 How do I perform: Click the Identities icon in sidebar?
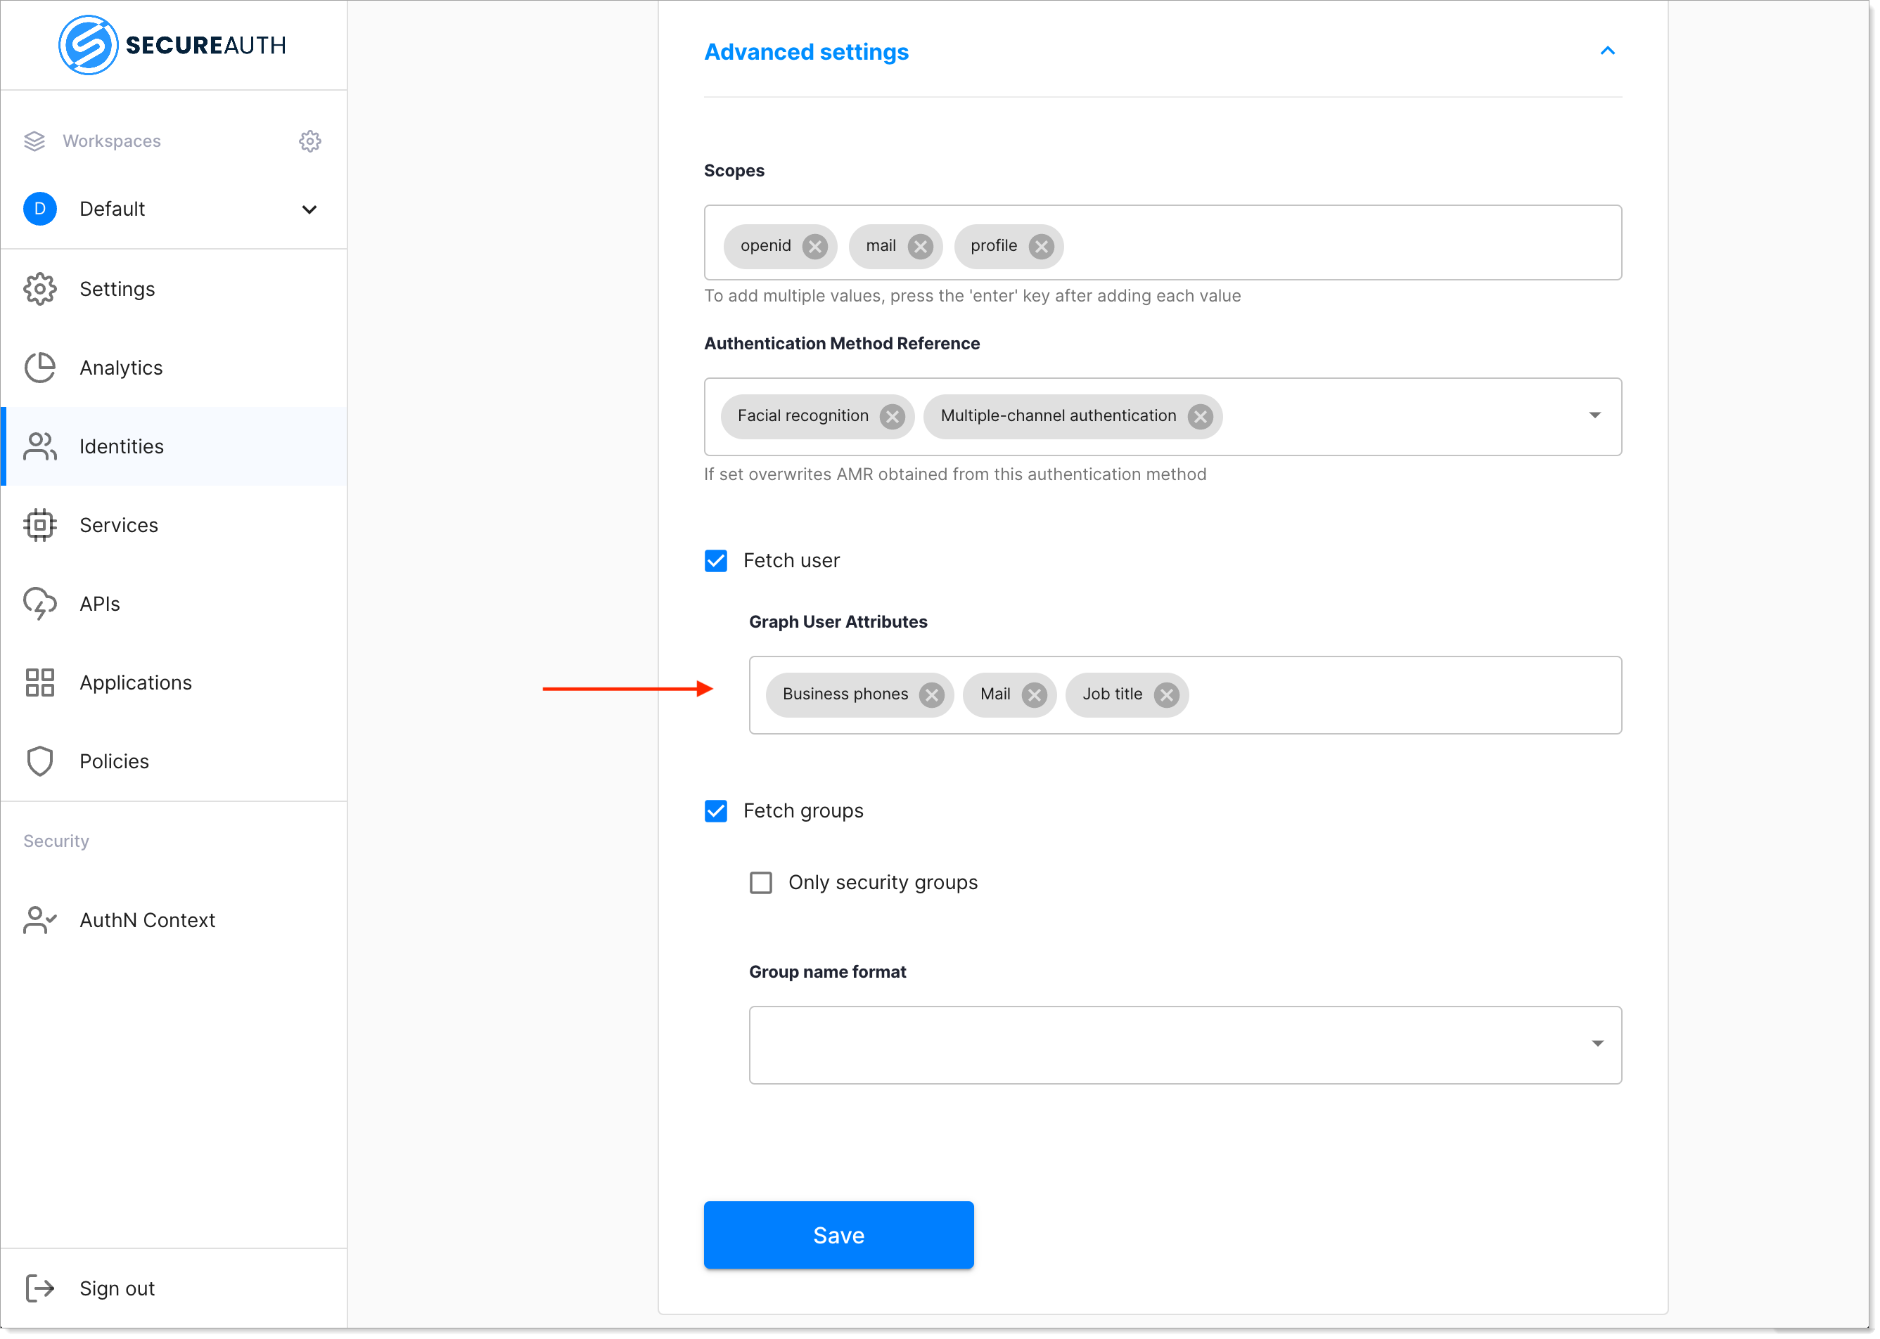pyautogui.click(x=41, y=445)
